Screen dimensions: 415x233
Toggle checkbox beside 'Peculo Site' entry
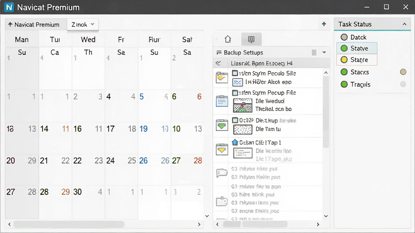(235, 73)
